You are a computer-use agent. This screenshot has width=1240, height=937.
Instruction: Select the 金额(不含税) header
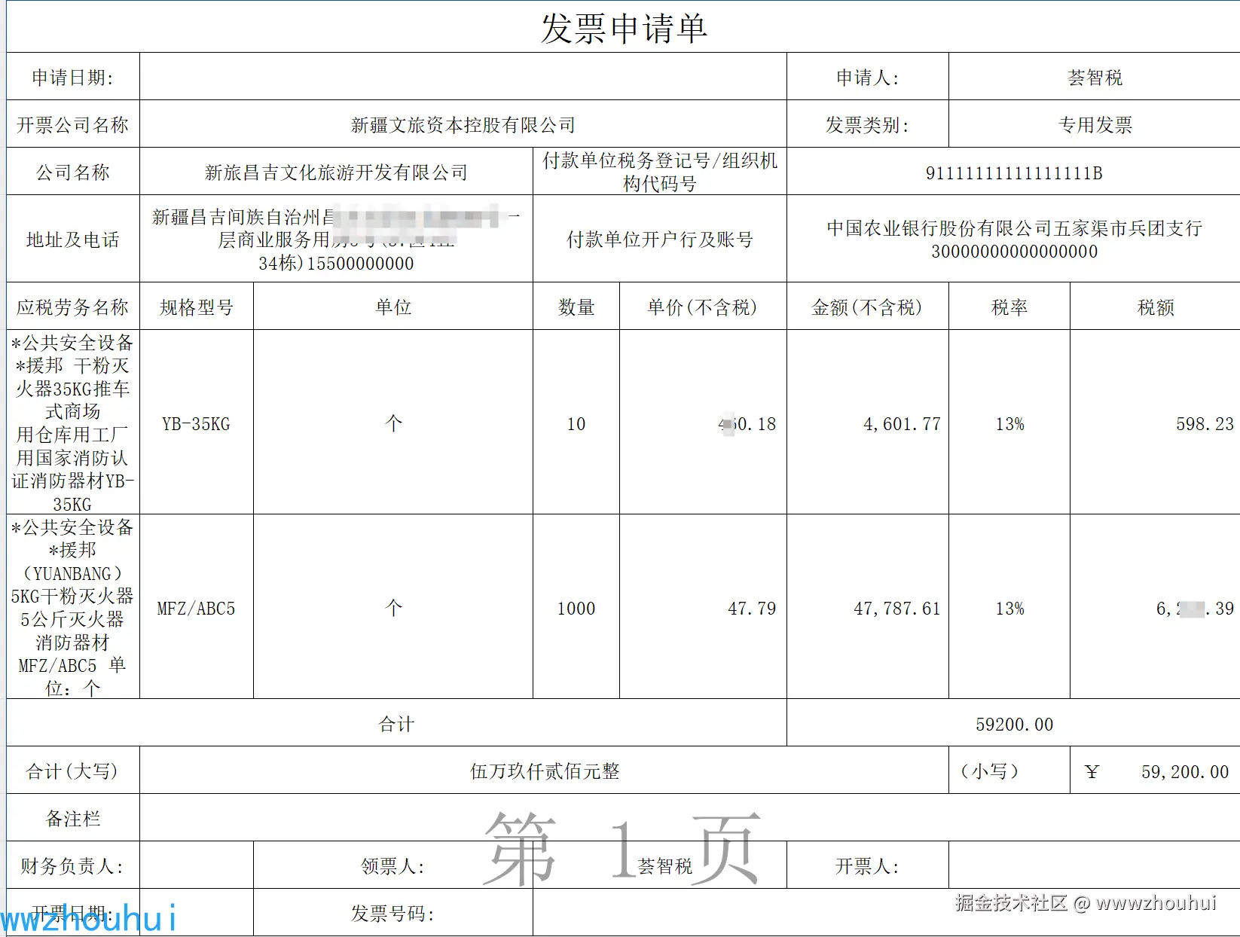(868, 307)
